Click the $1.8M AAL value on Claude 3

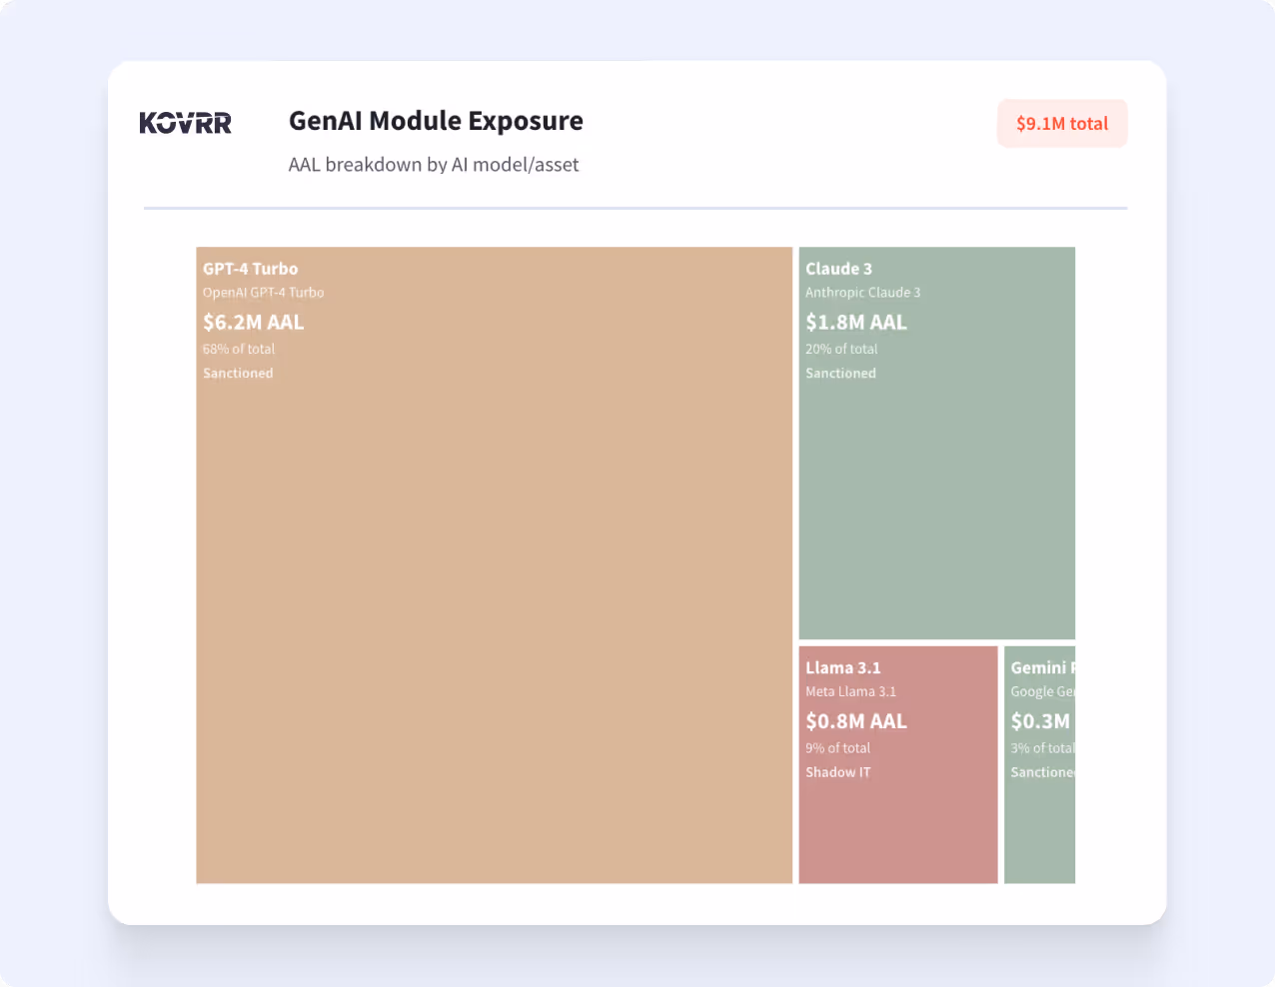(x=855, y=322)
